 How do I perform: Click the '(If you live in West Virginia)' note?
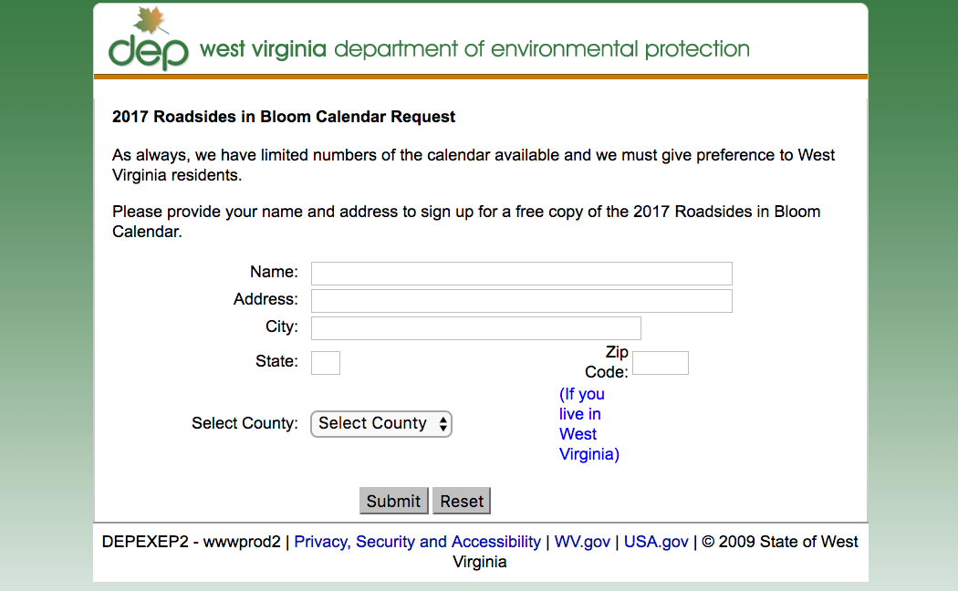[x=589, y=424]
